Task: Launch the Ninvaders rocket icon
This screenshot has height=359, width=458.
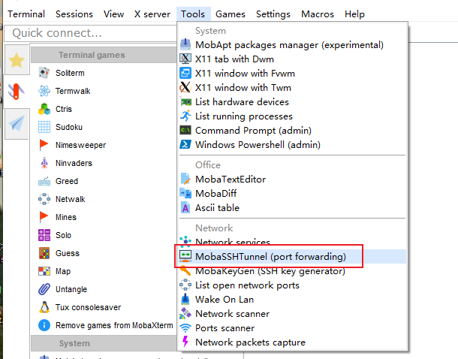Action: (x=44, y=163)
